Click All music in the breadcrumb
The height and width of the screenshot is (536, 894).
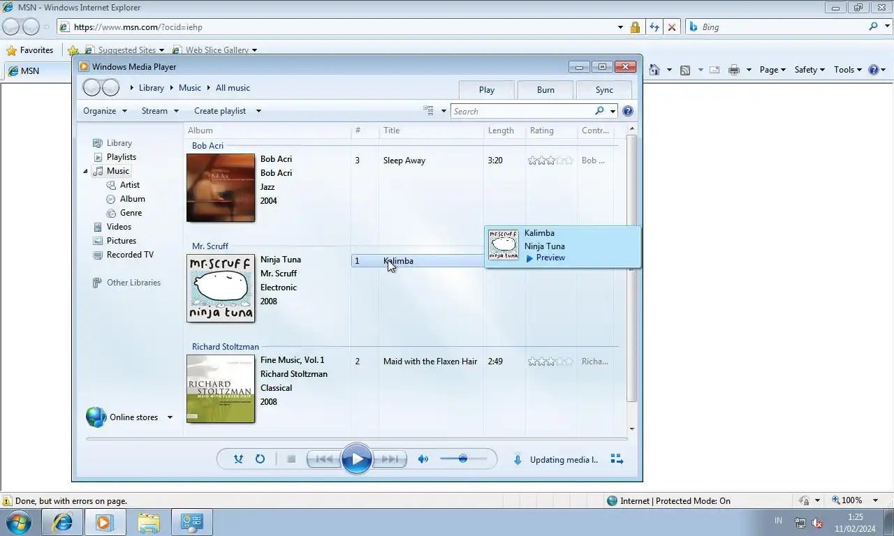pyautogui.click(x=233, y=88)
